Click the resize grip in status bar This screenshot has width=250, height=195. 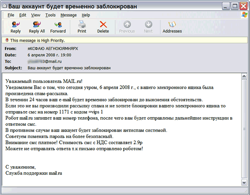[x=246, y=191]
